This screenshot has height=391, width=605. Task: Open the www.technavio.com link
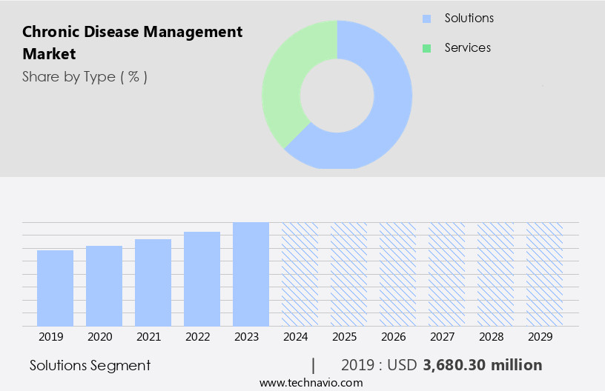click(x=311, y=383)
